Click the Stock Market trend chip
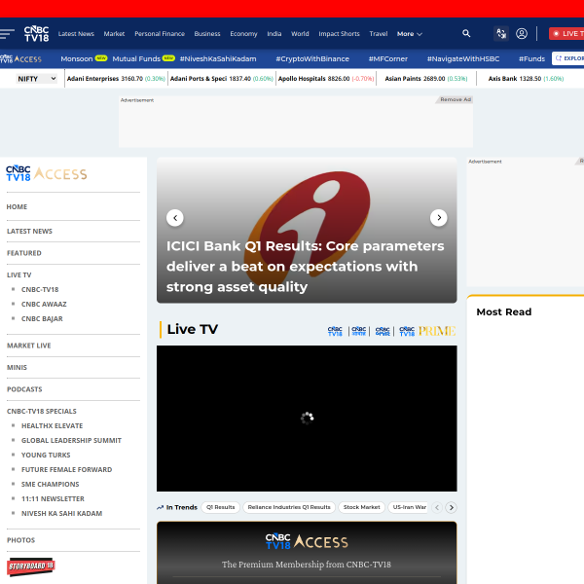This screenshot has width=584, height=584. pyautogui.click(x=361, y=507)
